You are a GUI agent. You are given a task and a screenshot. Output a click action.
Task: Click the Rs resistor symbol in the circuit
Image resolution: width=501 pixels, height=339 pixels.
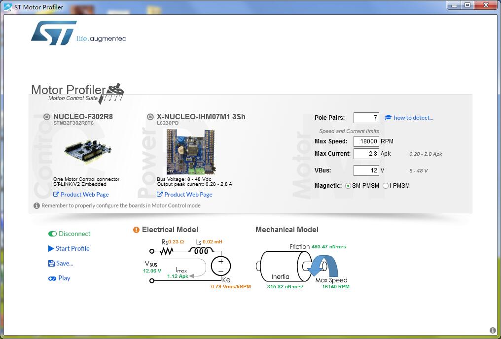click(x=166, y=251)
